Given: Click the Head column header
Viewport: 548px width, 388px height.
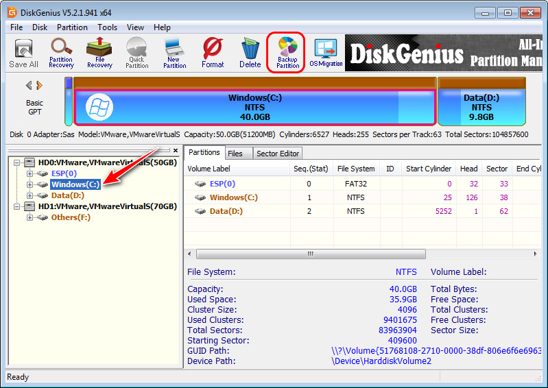Looking at the screenshot, I should [x=468, y=169].
